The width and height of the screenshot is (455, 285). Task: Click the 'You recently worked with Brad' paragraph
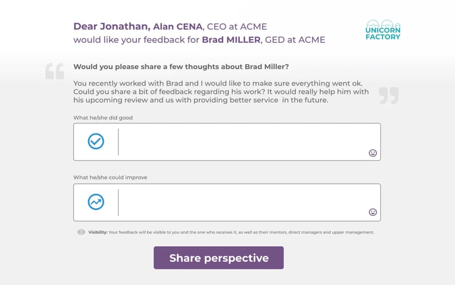point(220,91)
